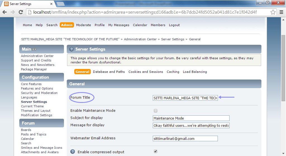Click help icon beside Enable compressed output

[x=73, y=152]
